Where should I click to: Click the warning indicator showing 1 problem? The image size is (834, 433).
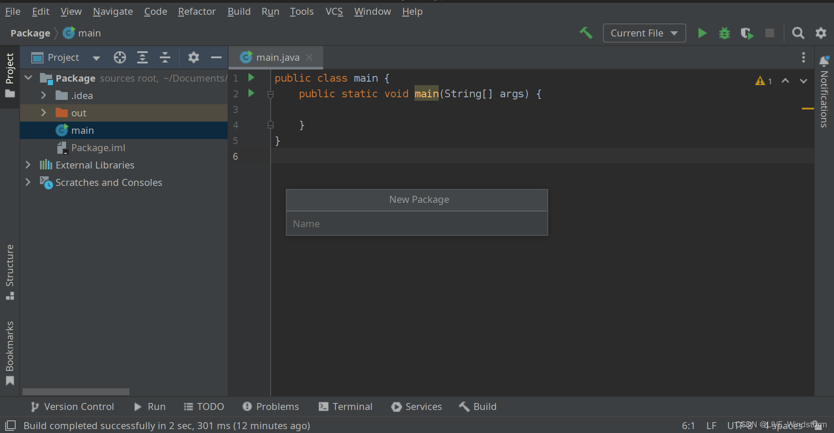(x=764, y=81)
